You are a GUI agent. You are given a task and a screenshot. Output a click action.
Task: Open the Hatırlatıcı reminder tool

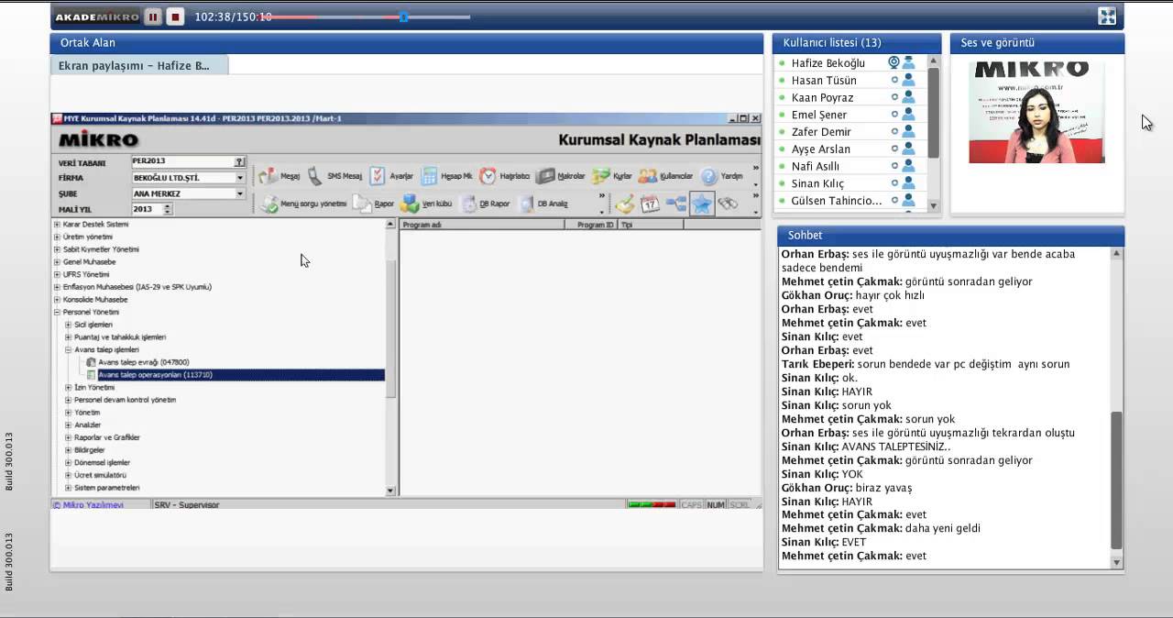pyautogui.click(x=504, y=176)
